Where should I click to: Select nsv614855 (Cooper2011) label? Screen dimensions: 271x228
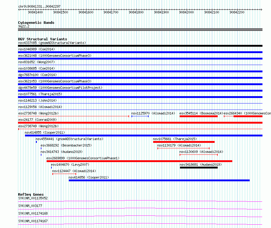(45, 132)
